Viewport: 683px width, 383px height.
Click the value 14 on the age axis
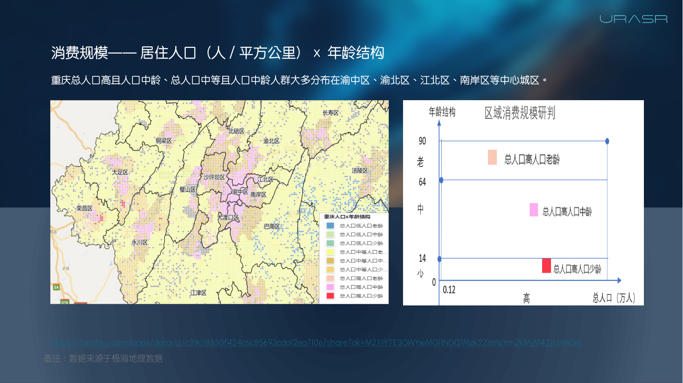click(422, 258)
